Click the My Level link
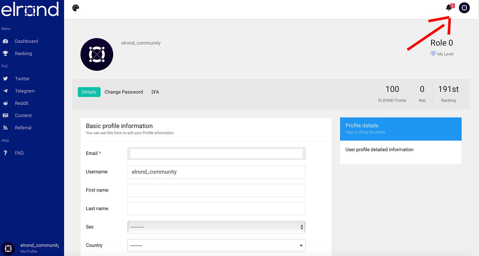This screenshot has height=256, width=479. [445, 54]
